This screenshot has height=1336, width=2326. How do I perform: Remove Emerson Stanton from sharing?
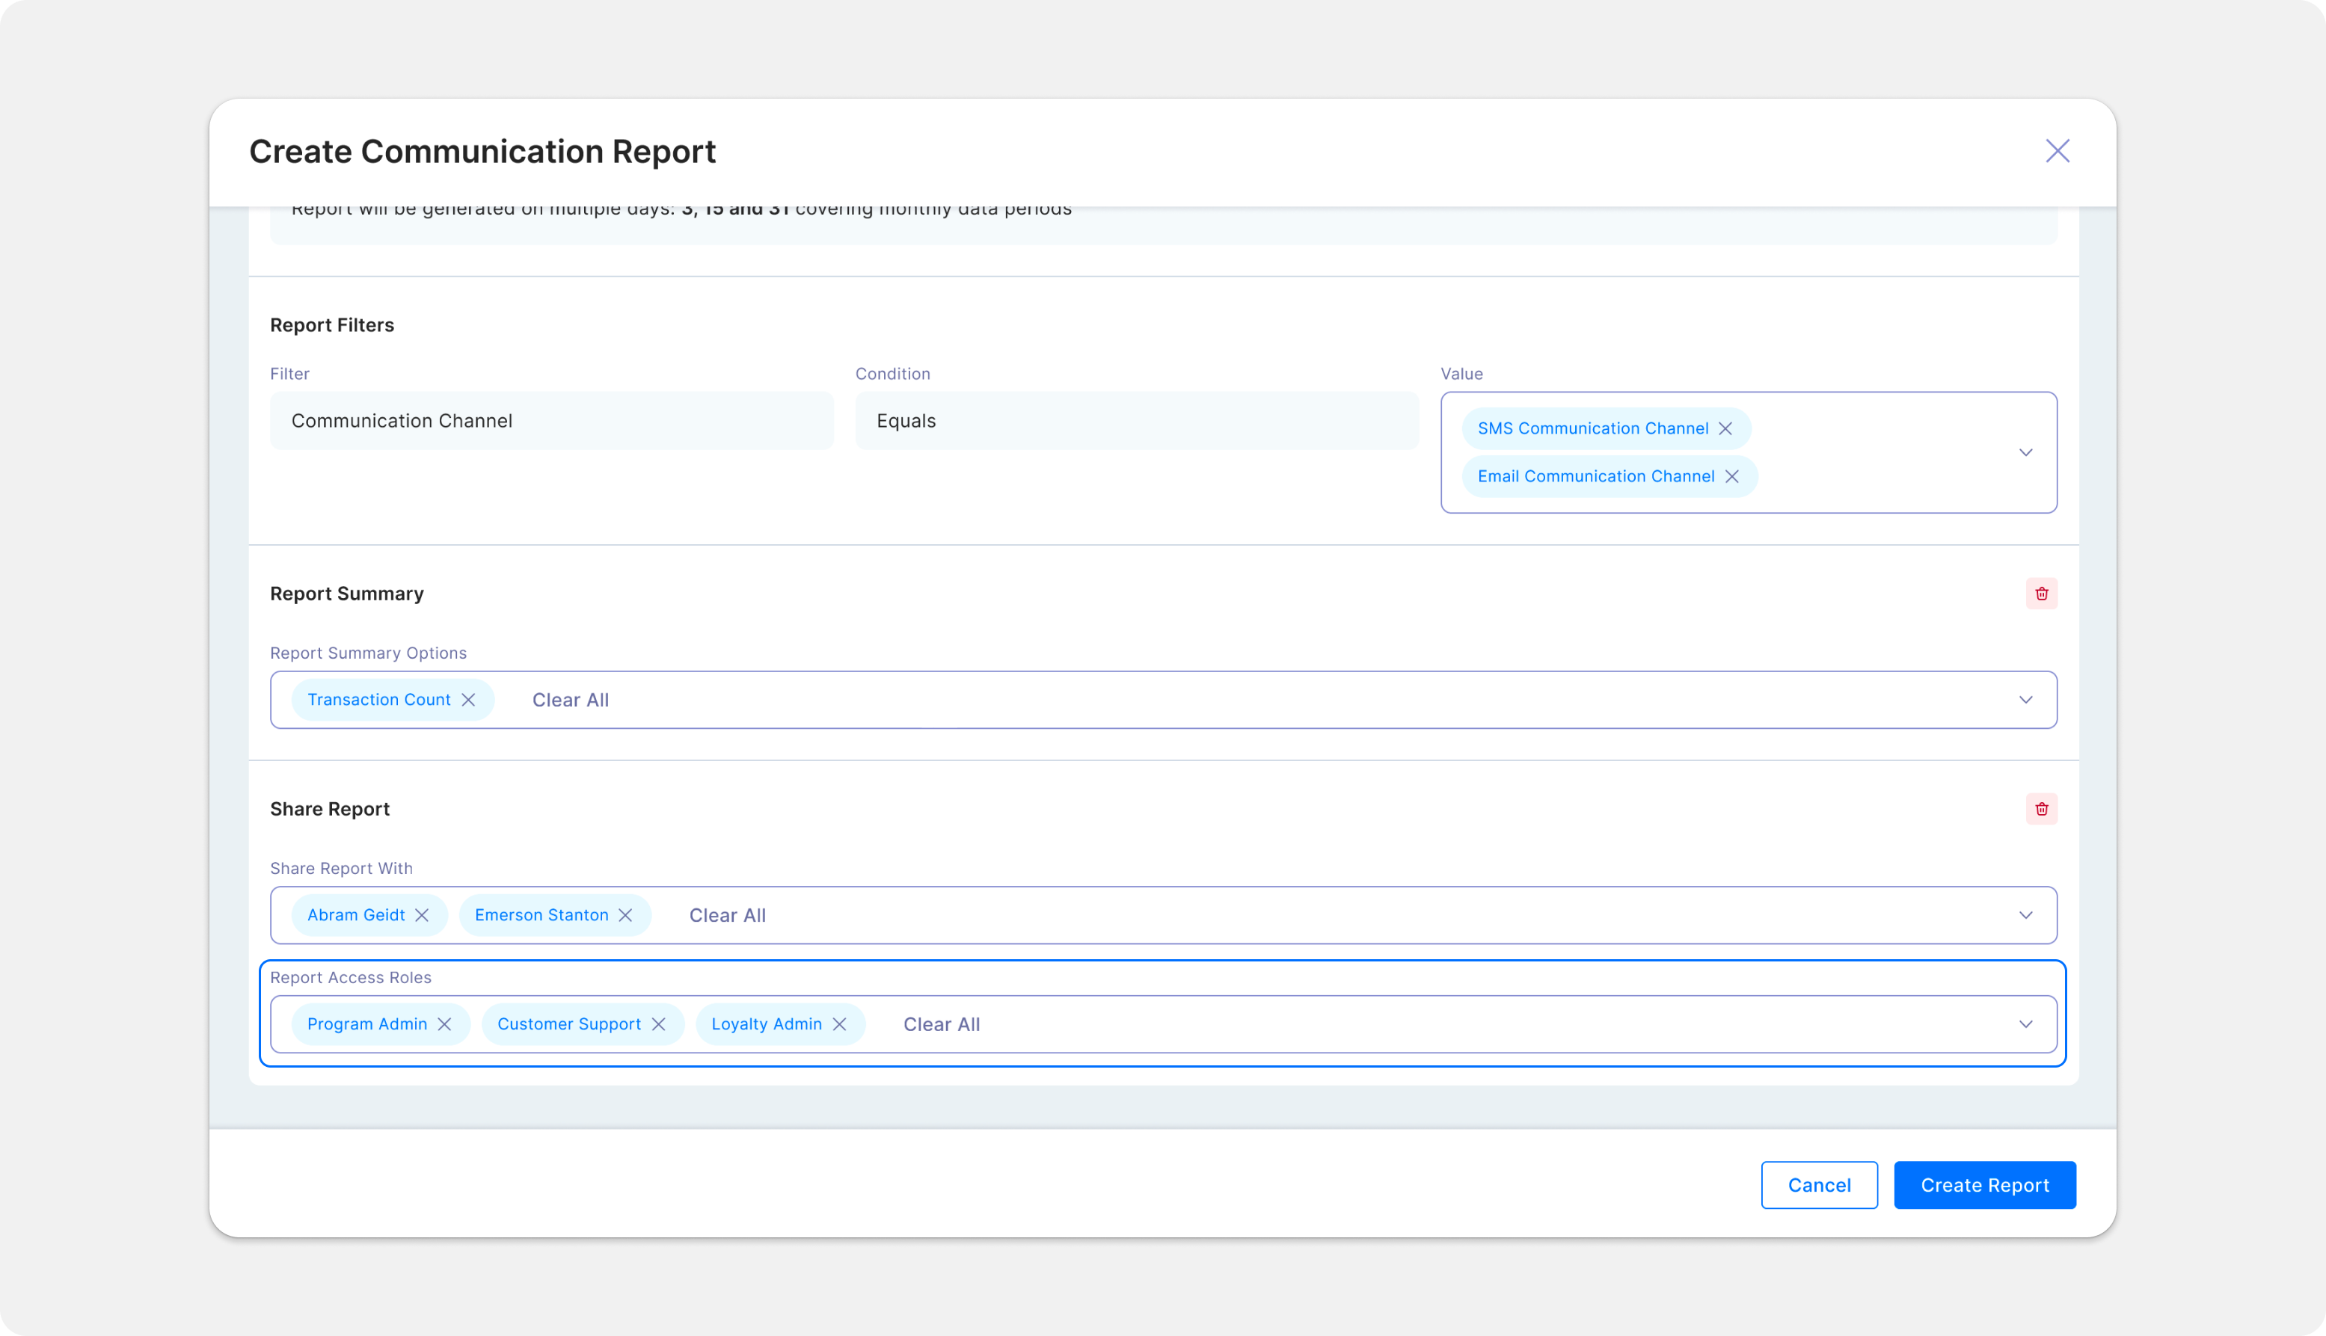(625, 915)
